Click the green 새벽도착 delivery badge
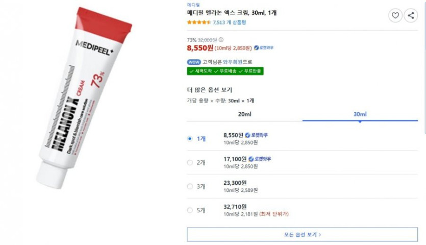 tap(202, 71)
